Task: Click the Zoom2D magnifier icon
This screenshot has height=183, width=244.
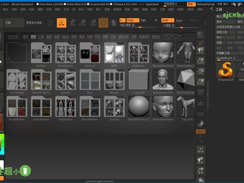Action: coord(200,61)
